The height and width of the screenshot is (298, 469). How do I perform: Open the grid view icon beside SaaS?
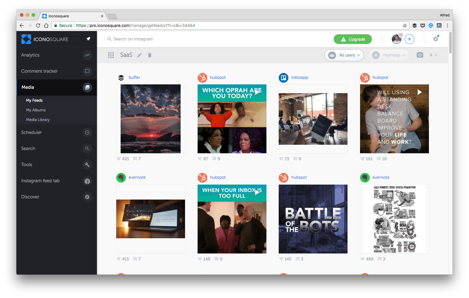tap(111, 55)
